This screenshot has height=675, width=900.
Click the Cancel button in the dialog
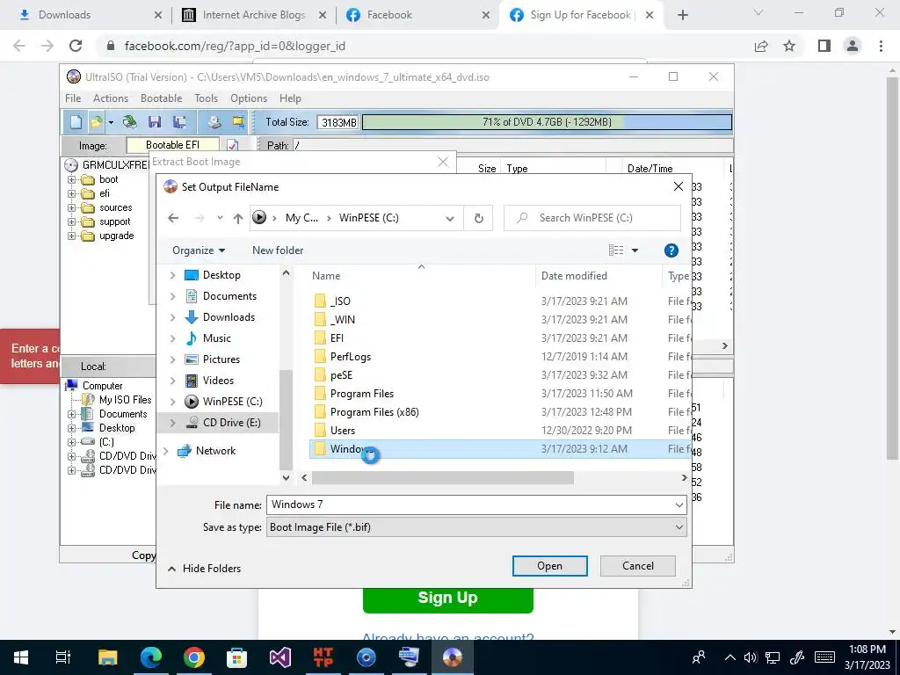638,566
